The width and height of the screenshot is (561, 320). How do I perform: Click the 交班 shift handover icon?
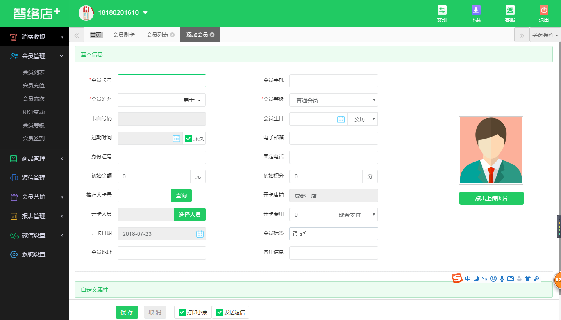(x=442, y=11)
